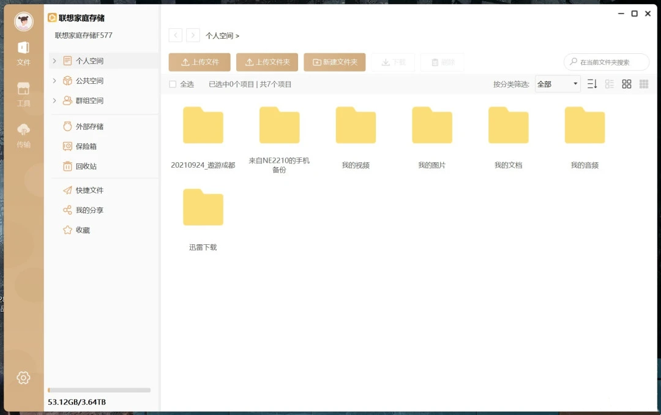Viewport: 661px width, 415px height.
Task: Select the 我的音频 folder icon
Action: pos(584,125)
